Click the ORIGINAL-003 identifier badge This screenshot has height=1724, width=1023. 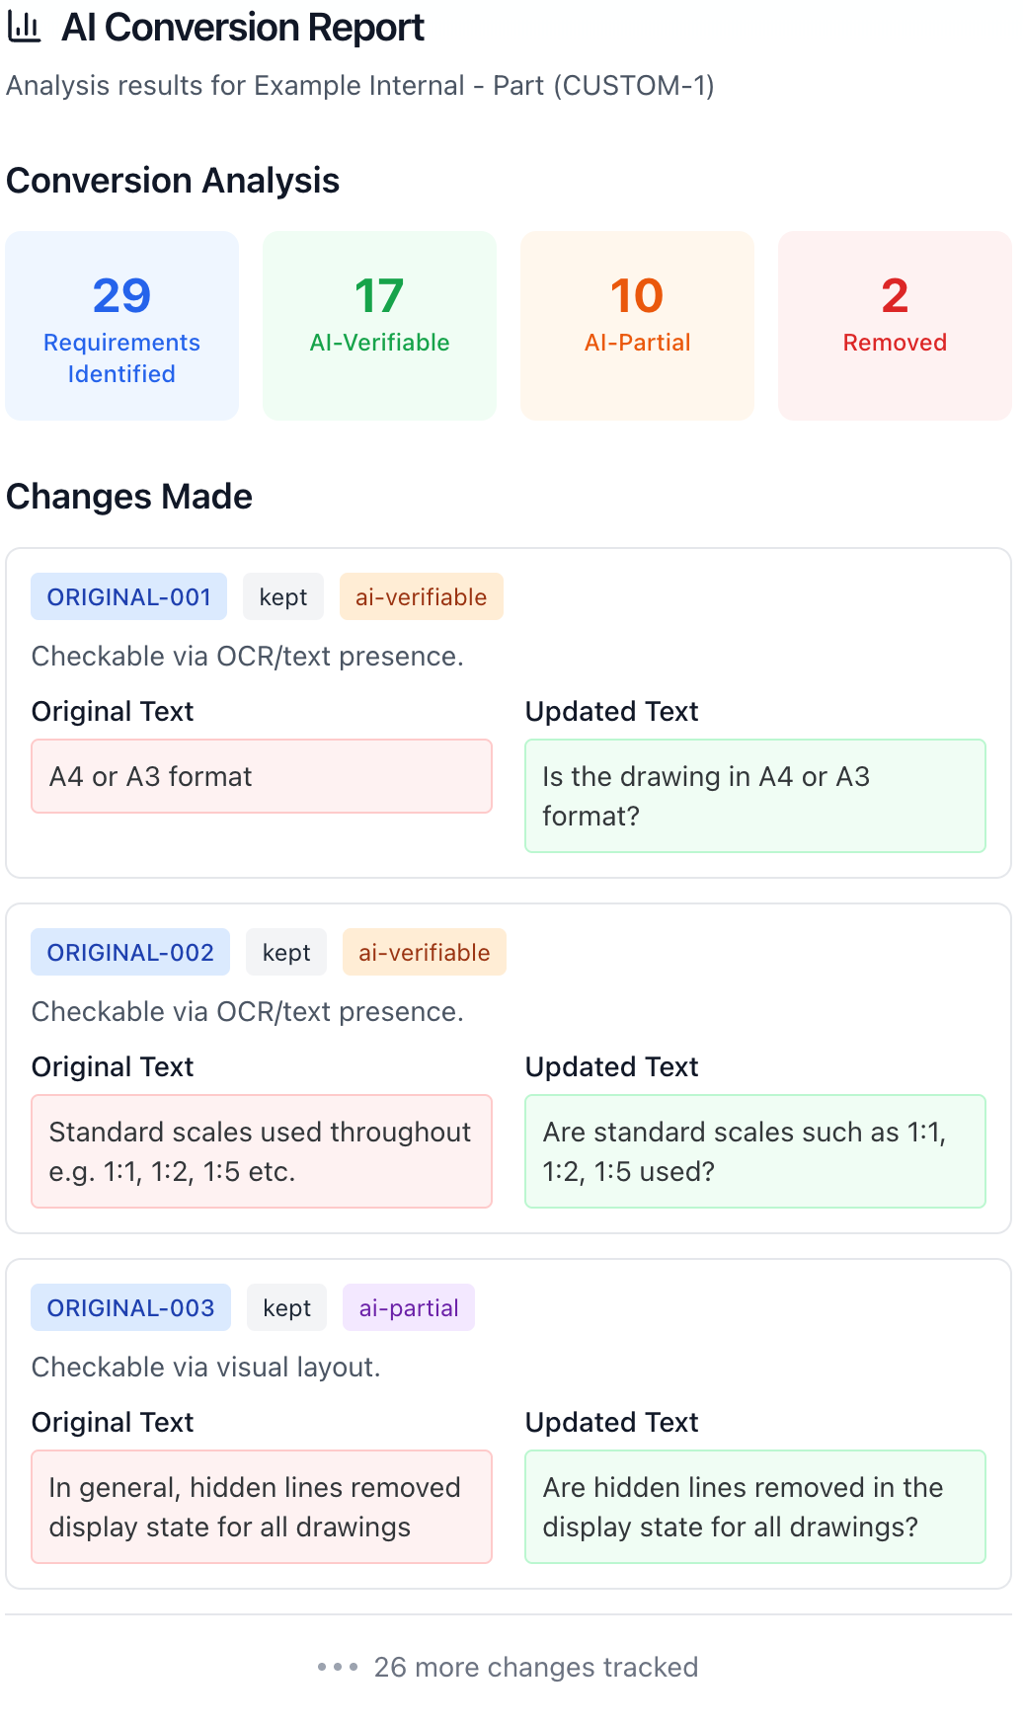coord(130,1308)
